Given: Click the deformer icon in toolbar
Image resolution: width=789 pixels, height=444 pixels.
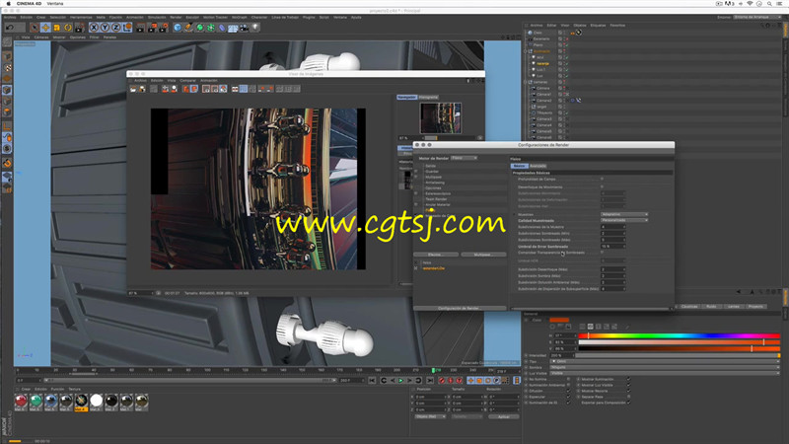Looking at the screenshot, I should click(222, 28).
